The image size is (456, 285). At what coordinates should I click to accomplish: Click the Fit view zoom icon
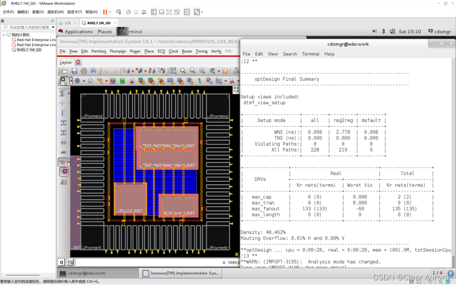coord(173,71)
